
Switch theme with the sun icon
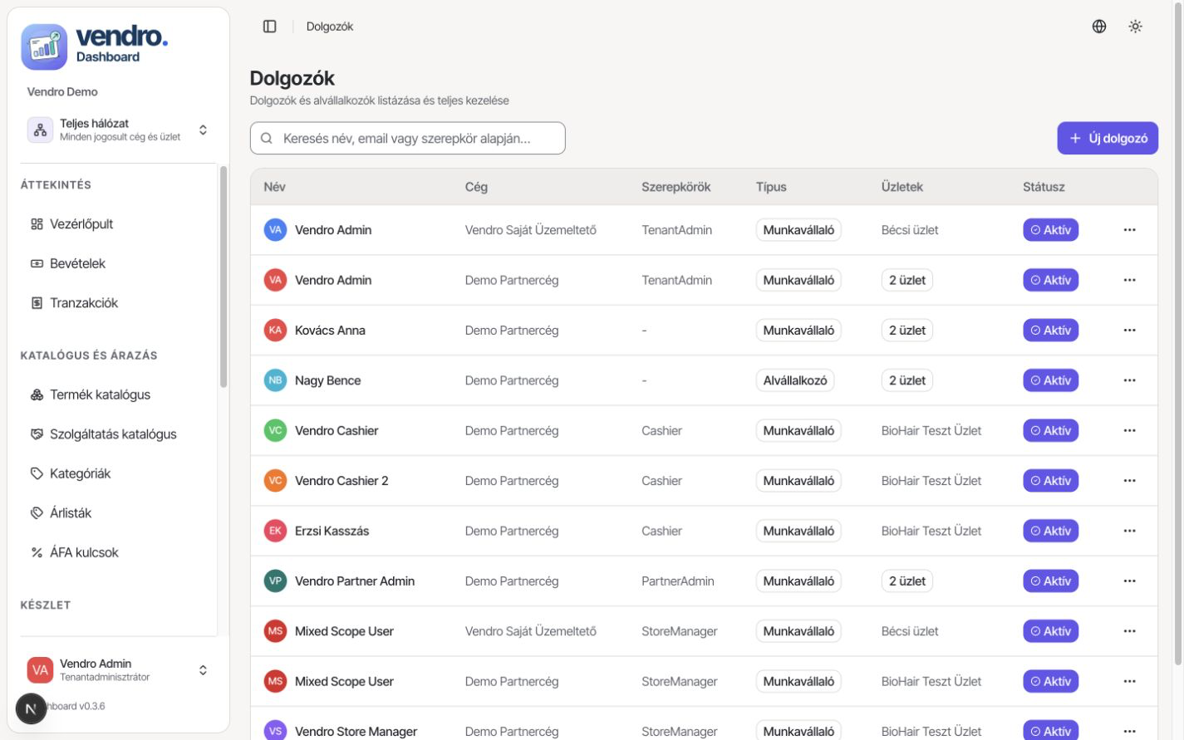pos(1136,27)
